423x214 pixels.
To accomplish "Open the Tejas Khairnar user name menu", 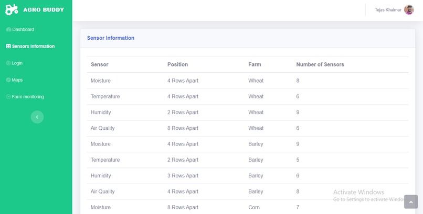I will (x=388, y=10).
